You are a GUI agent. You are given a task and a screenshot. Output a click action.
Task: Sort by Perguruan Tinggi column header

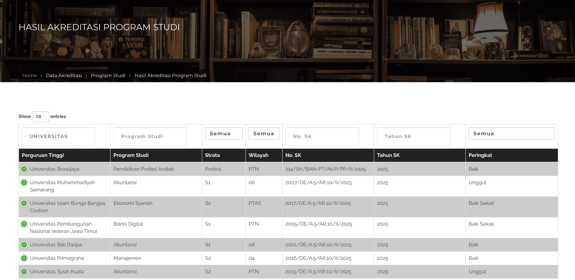coord(43,155)
